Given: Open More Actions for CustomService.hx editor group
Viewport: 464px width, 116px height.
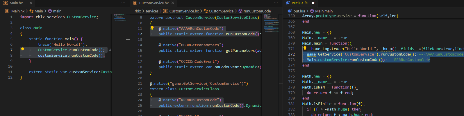Looking at the screenshot, I should coord(276,3).
